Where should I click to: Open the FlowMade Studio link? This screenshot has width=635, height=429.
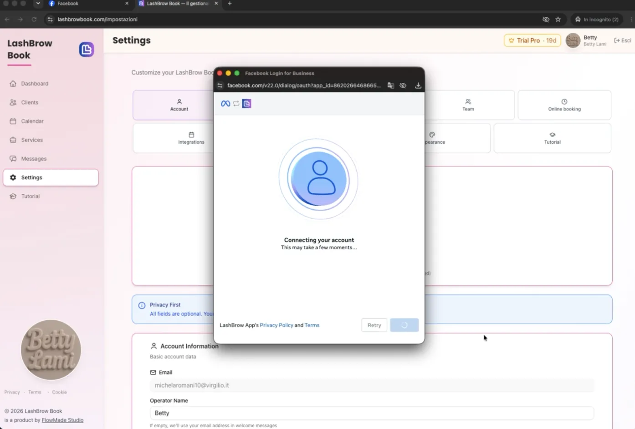[62, 420]
